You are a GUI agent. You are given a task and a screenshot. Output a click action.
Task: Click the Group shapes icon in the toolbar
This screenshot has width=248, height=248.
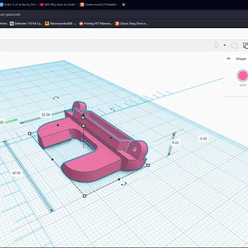tap(234, 46)
